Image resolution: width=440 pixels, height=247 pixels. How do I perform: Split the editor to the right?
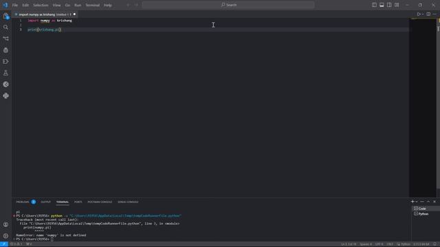428,14
